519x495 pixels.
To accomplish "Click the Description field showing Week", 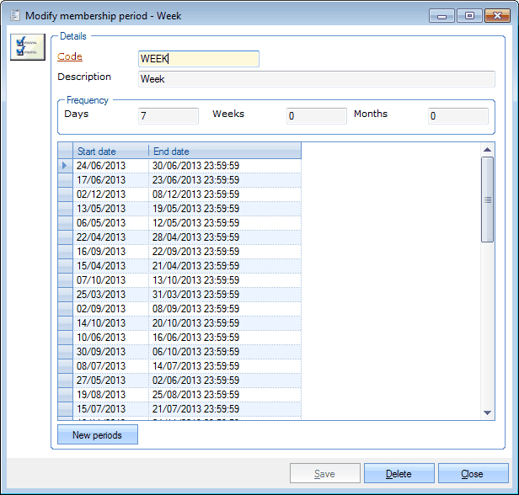I will (316, 79).
